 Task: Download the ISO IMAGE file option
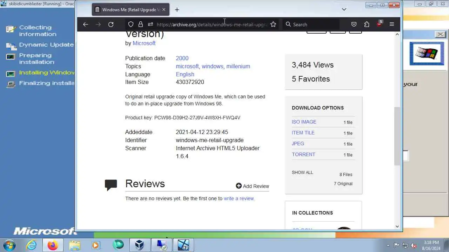point(304,122)
